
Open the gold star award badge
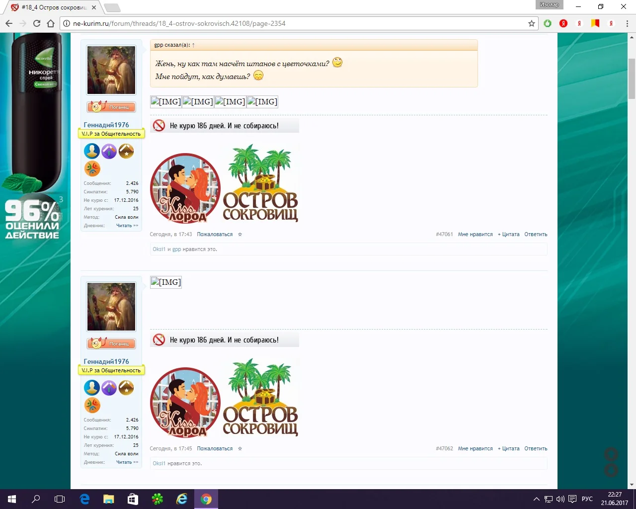(x=126, y=151)
